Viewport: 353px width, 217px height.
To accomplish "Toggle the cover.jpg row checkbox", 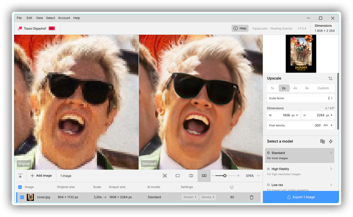I will point(22,197).
